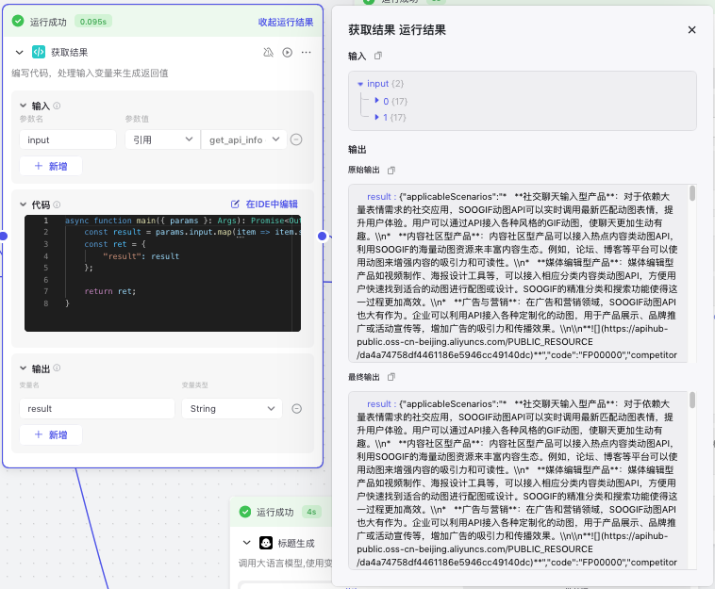The height and width of the screenshot is (589, 715).
Task: Click 新增 button under the 输入 section
Action: (x=51, y=166)
